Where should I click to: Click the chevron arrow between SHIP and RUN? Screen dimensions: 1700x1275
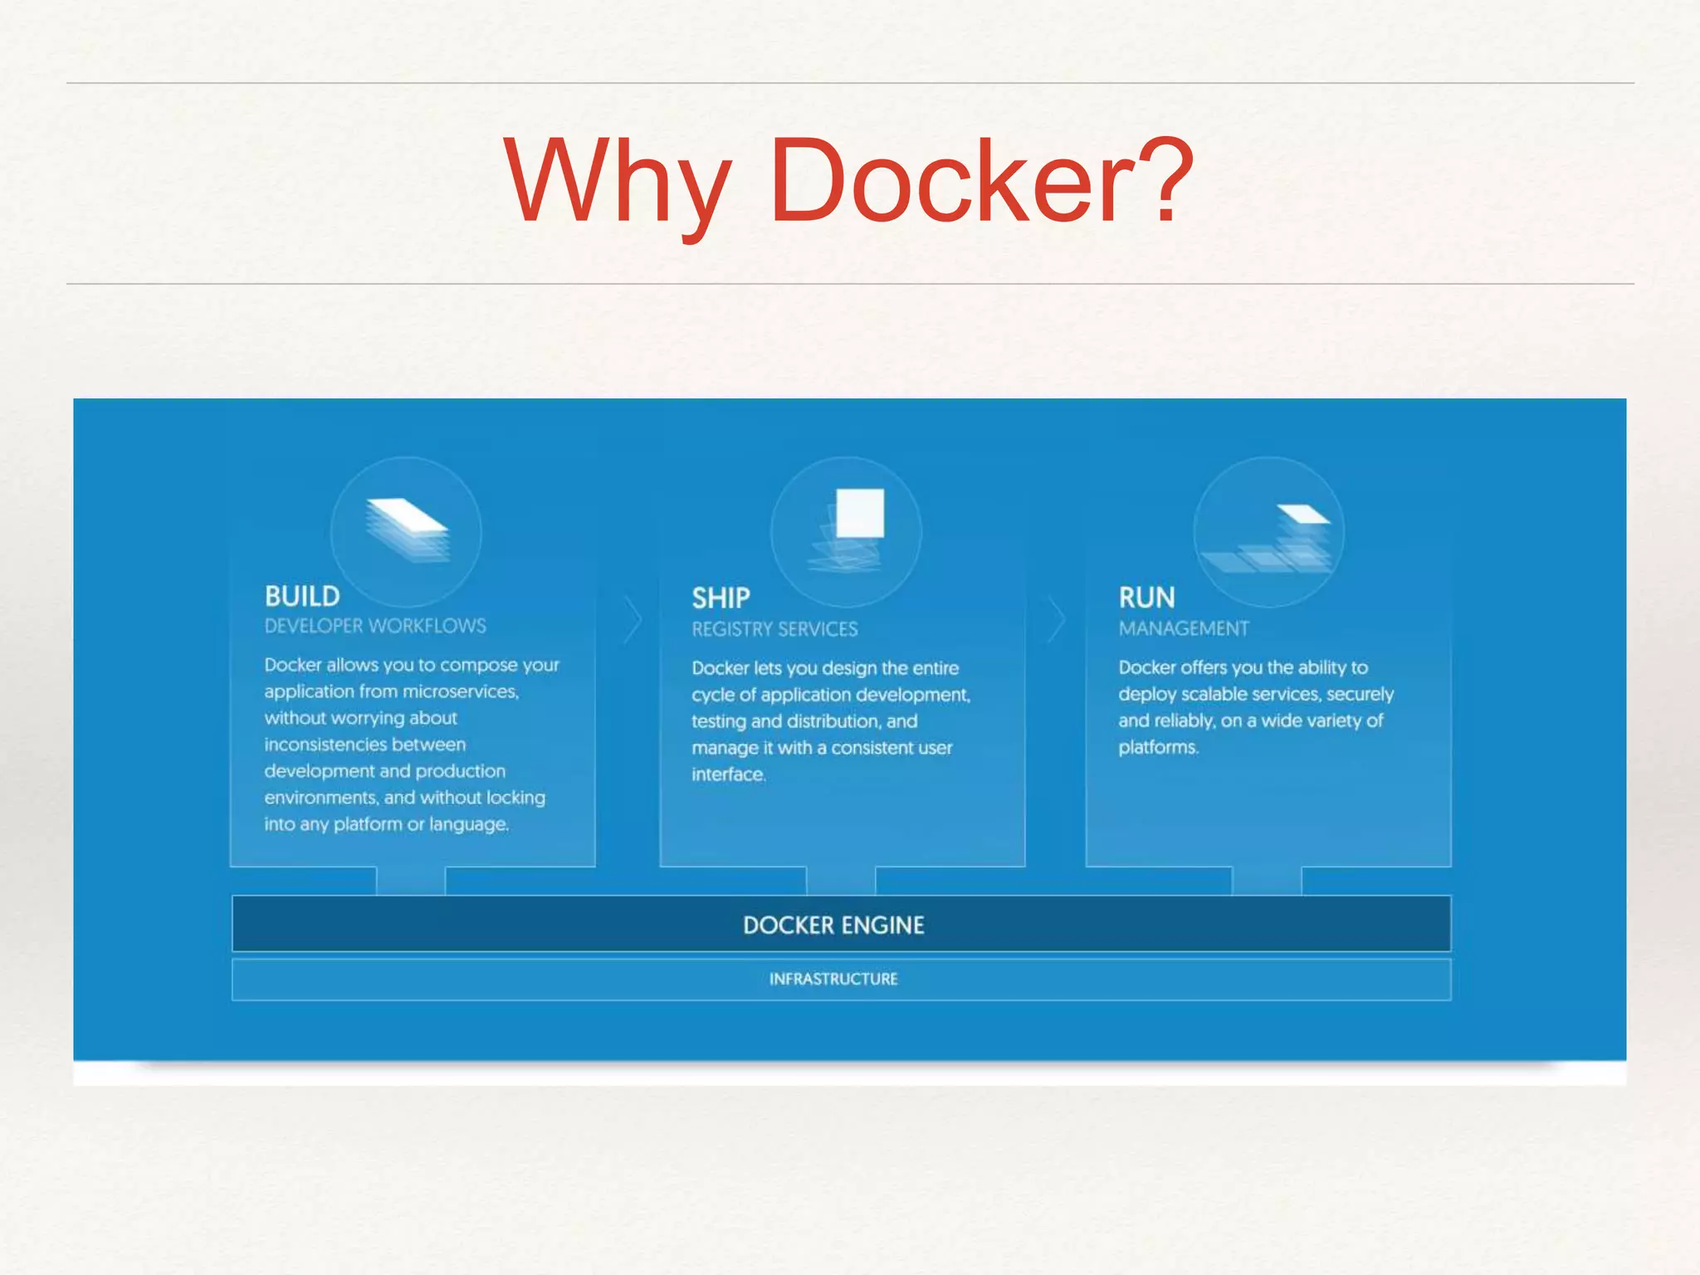(x=1056, y=619)
